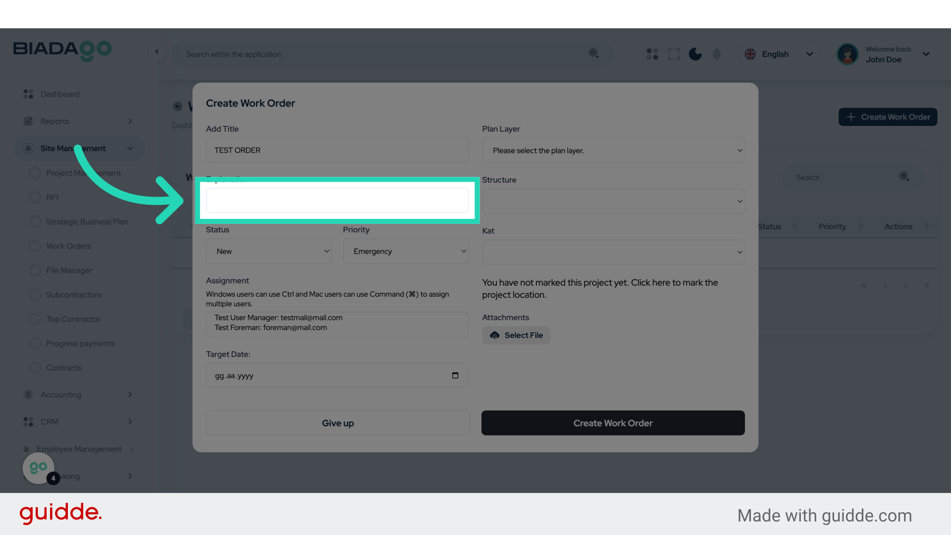
Task: Click the fullscreen toggle icon
Action: (x=674, y=54)
